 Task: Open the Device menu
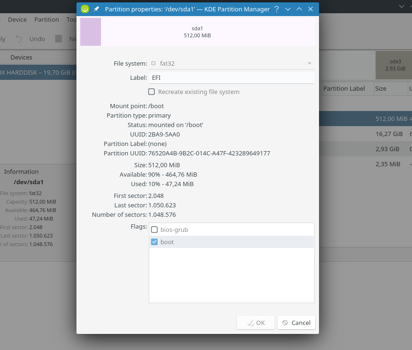(x=17, y=19)
